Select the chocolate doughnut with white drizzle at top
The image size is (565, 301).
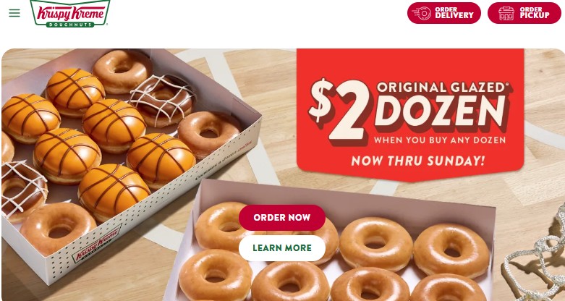tap(162, 101)
